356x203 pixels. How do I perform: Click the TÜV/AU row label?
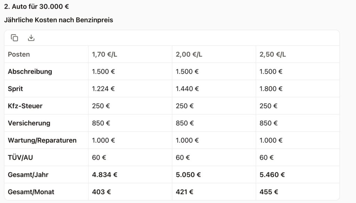(x=20, y=157)
